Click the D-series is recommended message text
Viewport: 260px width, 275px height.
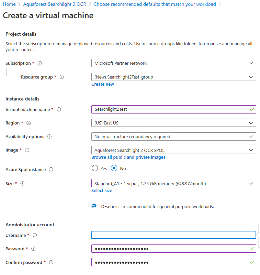[x=157, y=207]
